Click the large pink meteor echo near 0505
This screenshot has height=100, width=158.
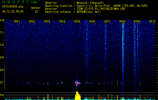pyautogui.click(x=77, y=83)
